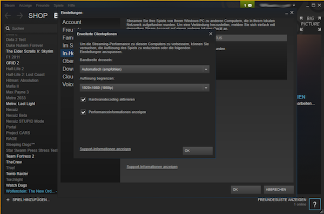Select Tomb Raider

click(17, 173)
